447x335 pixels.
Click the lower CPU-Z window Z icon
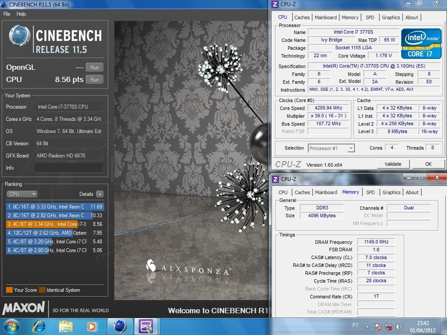coord(275,179)
